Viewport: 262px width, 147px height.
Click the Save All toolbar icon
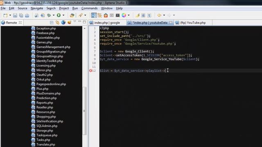click(21, 16)
